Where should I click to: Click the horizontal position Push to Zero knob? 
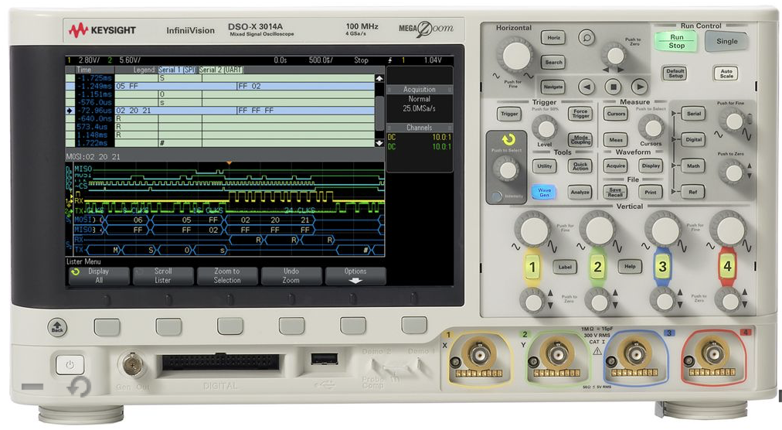click(x=614, y=54)
